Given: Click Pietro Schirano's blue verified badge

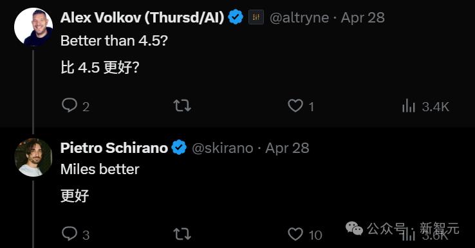Looking at the screenshot, I should tap(179, 148).
